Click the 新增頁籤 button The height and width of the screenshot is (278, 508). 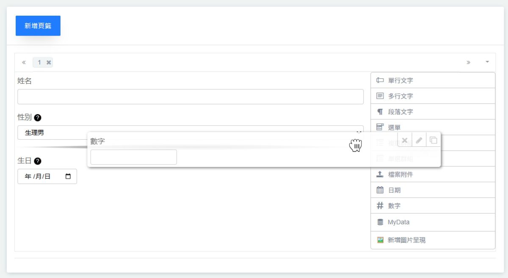(x=38, y=26)
